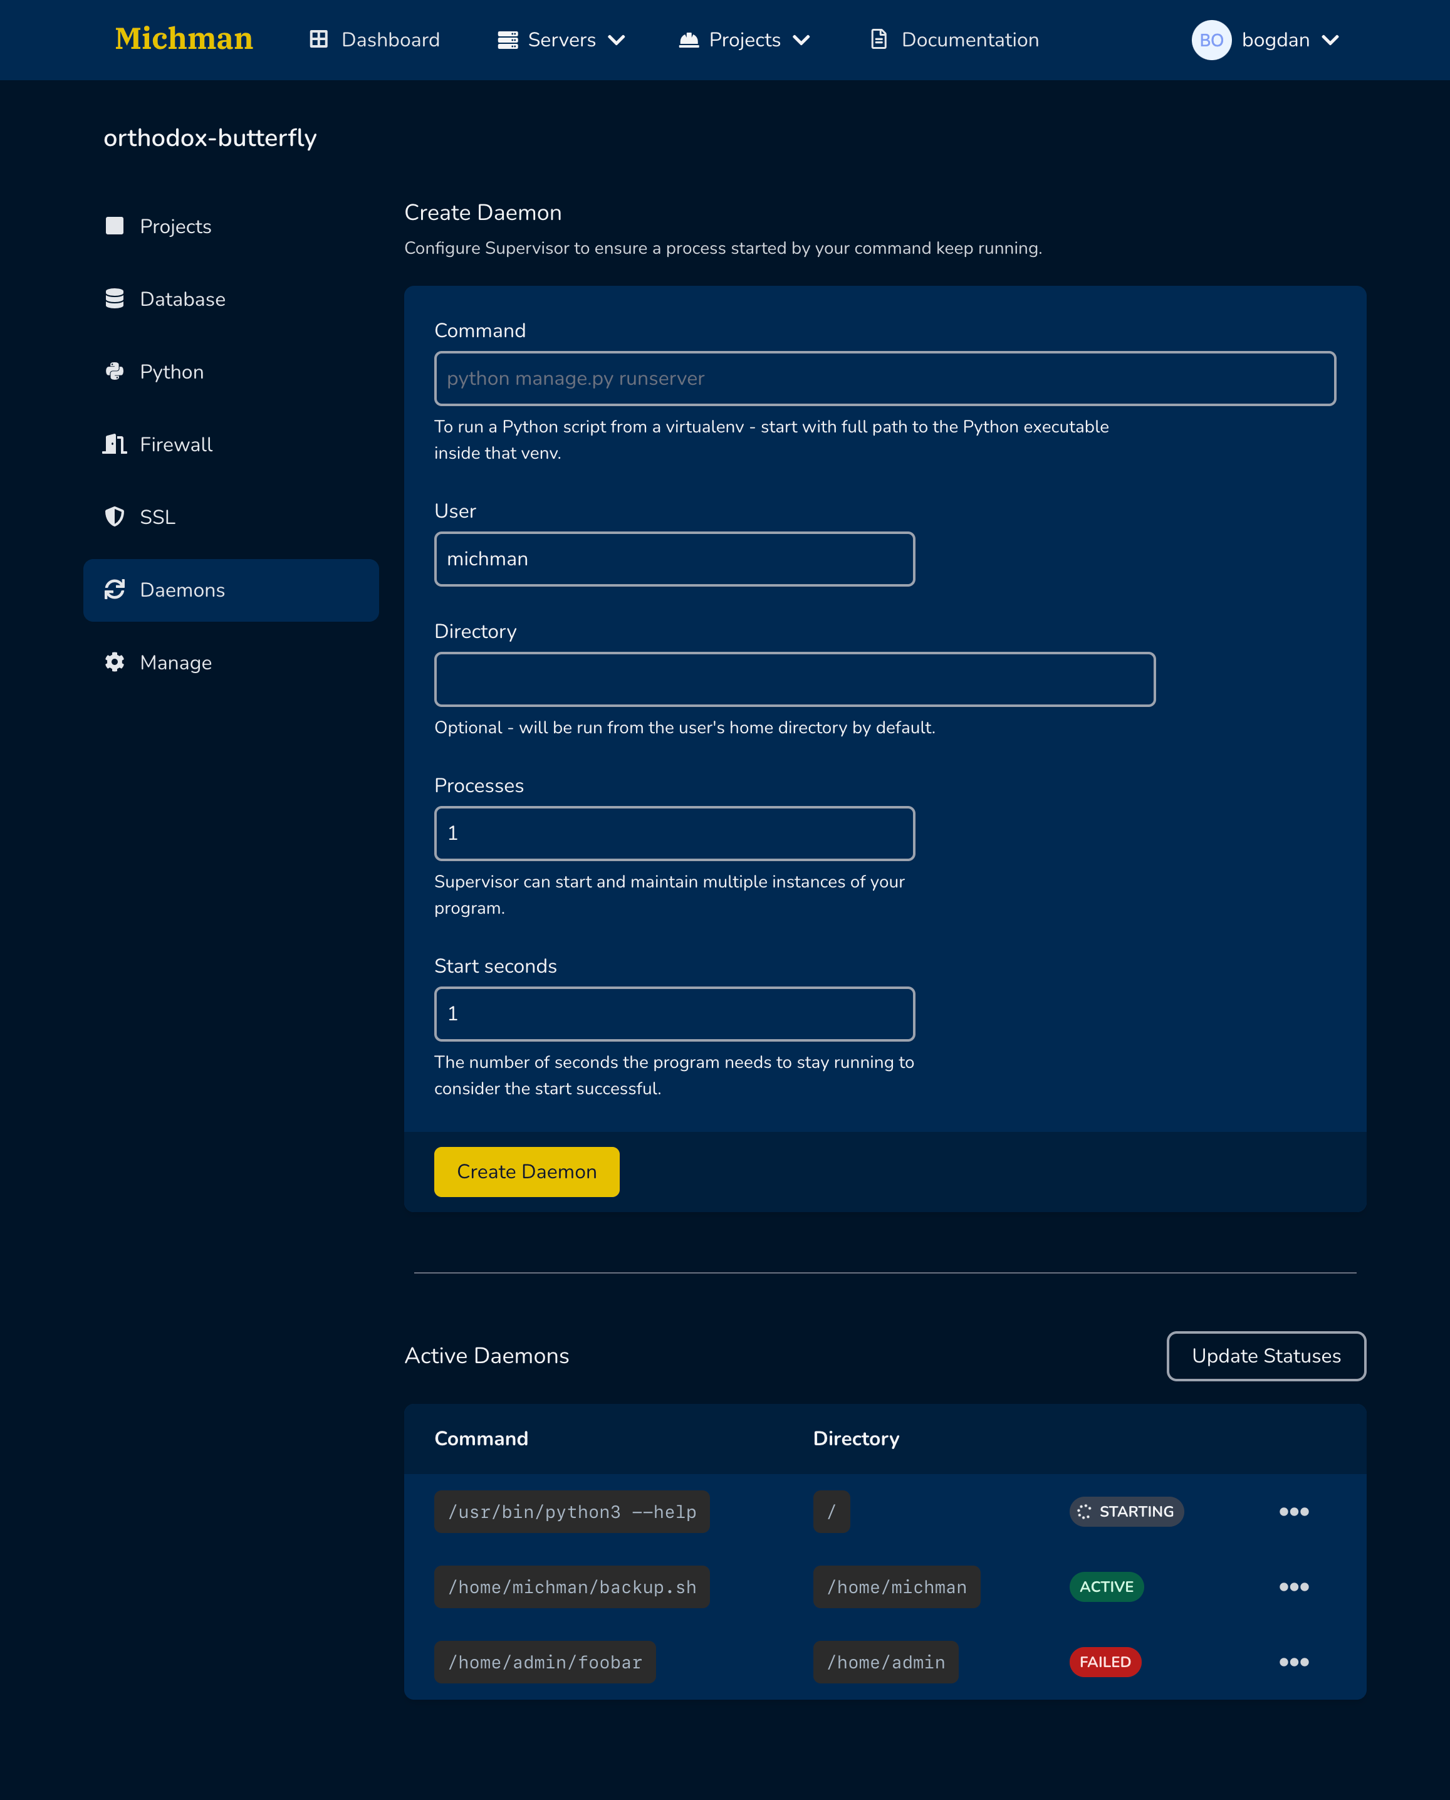
Task: Open options menu for backup.sh daemon
Action: pyautogui.click(x=1294, y=1587)
